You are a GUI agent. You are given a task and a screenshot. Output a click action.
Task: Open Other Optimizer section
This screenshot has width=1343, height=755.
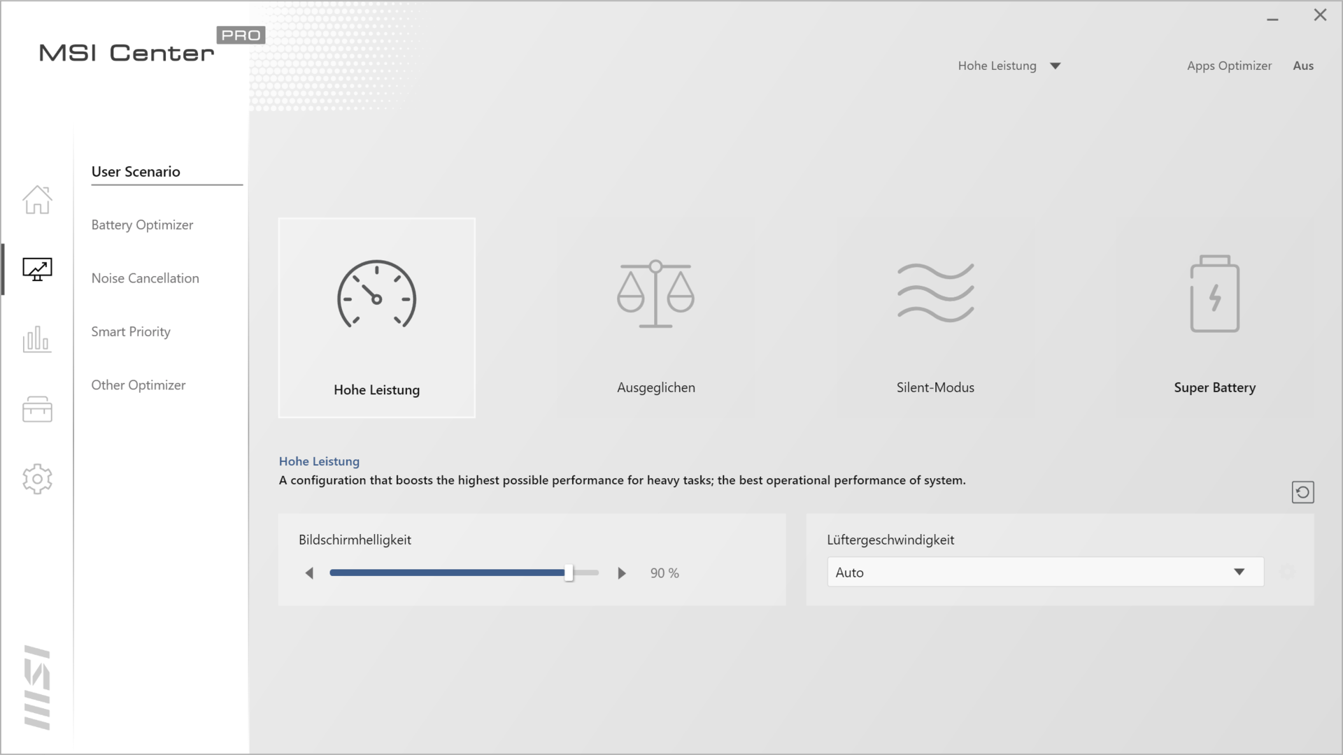(138, 385)
